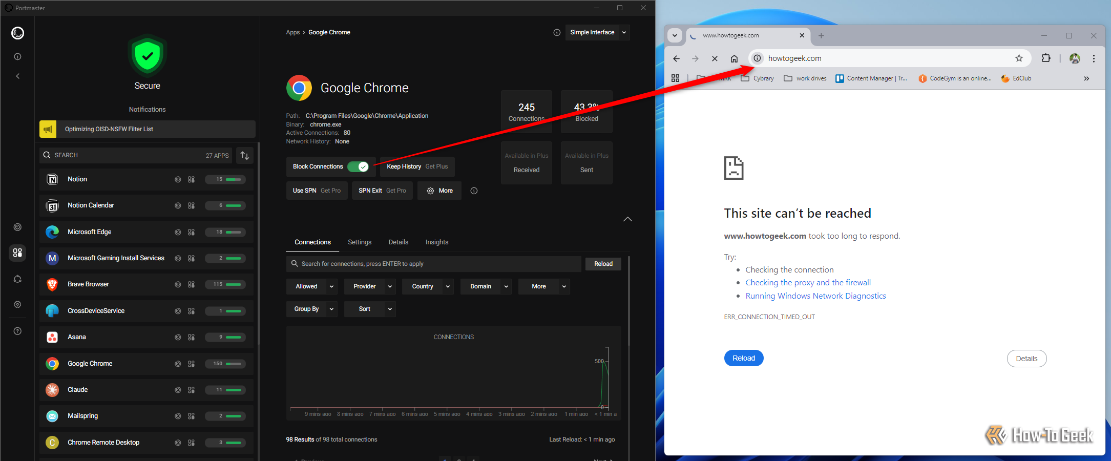Toggle the Block Connections switch

tap(358, 166)
